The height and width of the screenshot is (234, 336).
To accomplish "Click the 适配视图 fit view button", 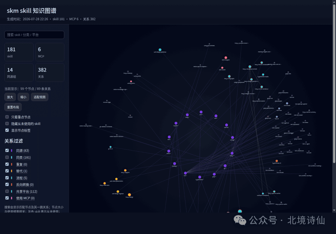I will point(40,97).
